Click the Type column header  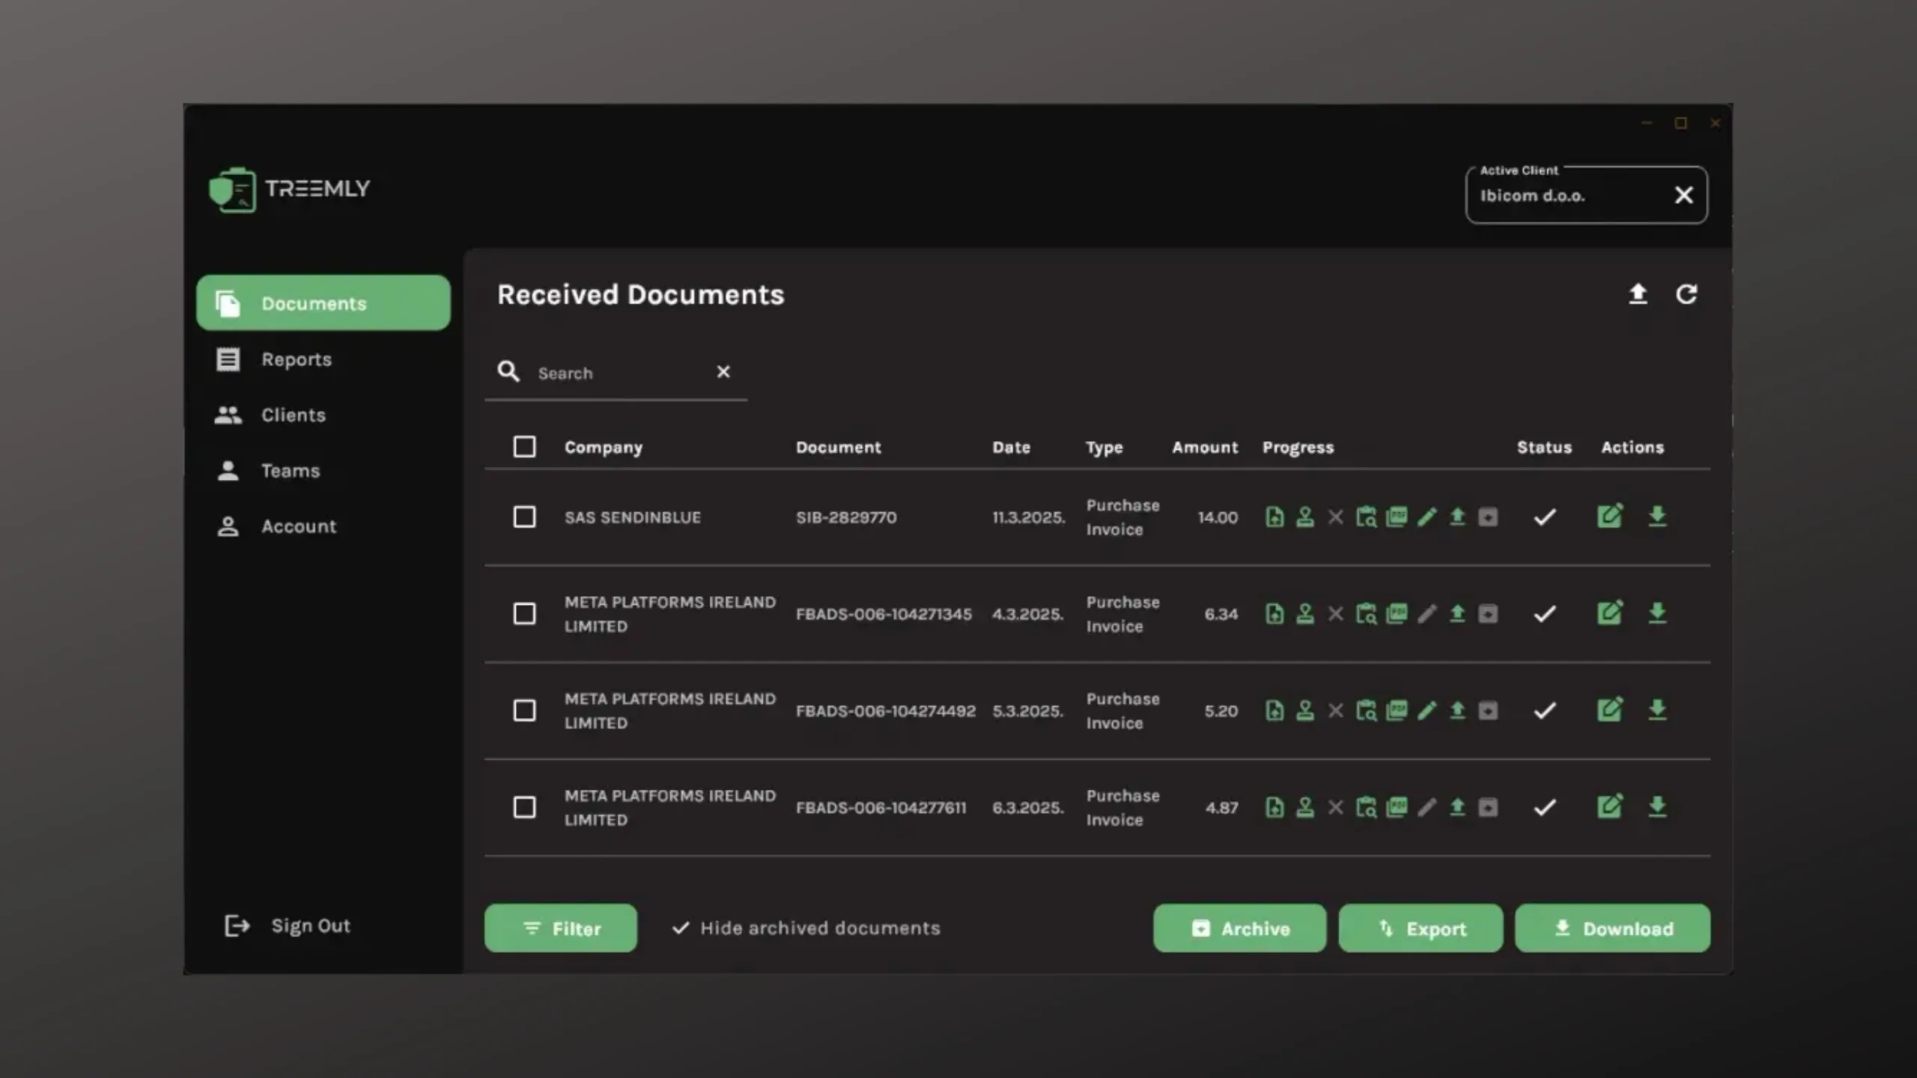click(x=1104, y=448)
